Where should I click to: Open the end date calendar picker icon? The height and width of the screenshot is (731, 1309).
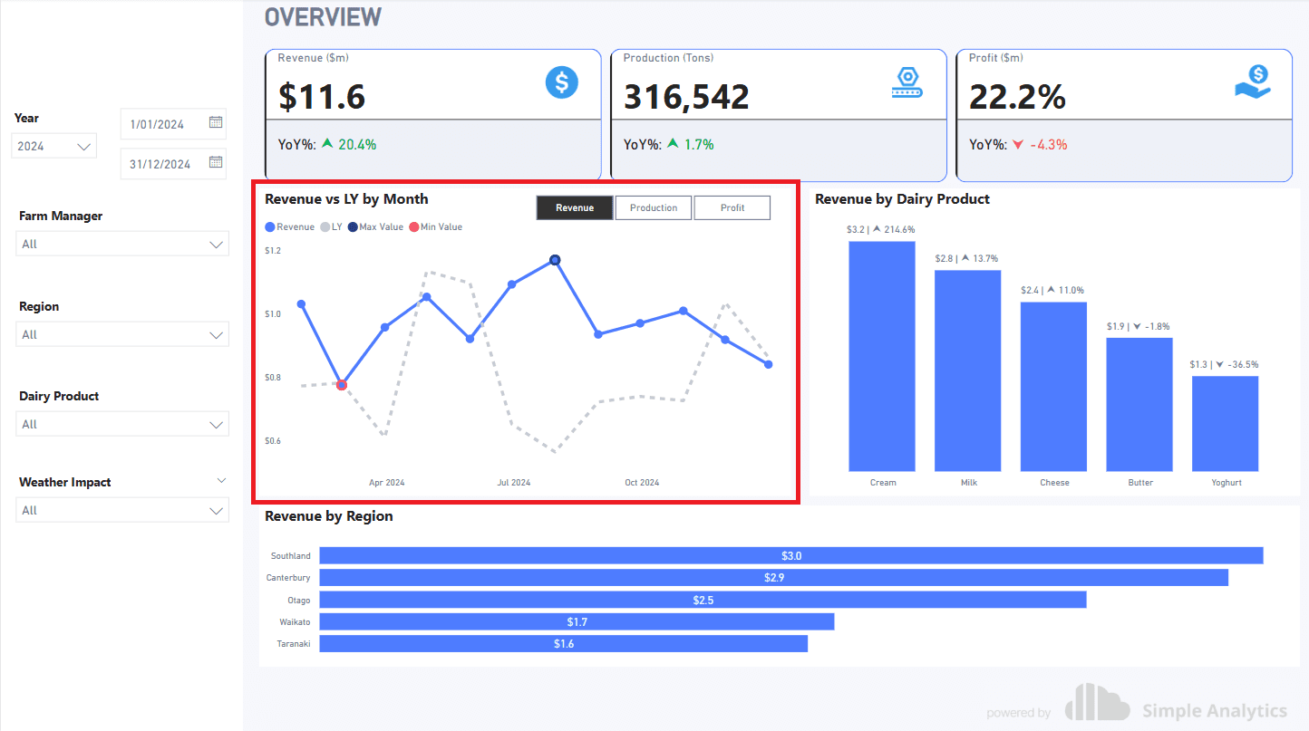[x=216, y=162]
